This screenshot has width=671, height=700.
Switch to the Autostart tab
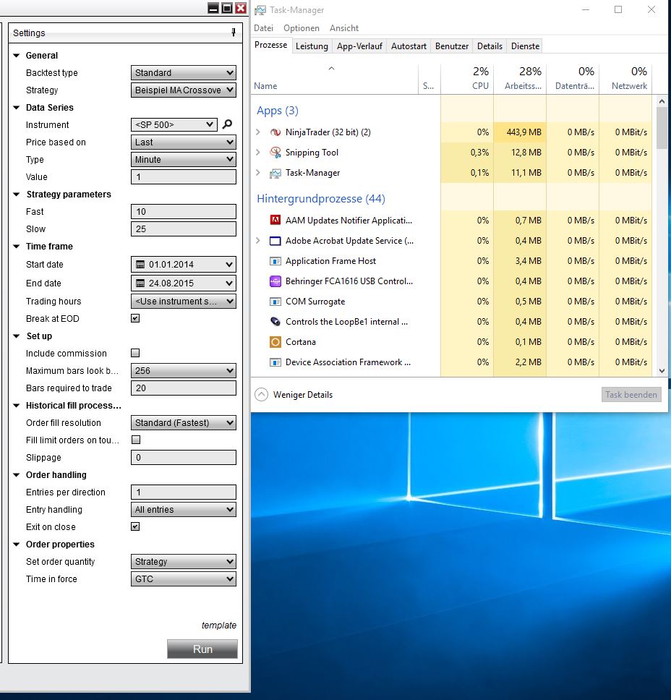pyautogui.click(x=409, y=46)
